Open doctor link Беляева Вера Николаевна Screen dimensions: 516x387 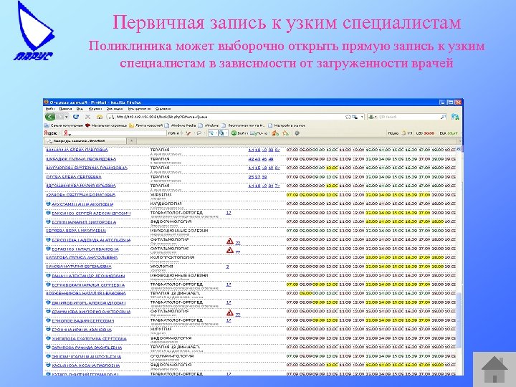[x=76, y=231]
